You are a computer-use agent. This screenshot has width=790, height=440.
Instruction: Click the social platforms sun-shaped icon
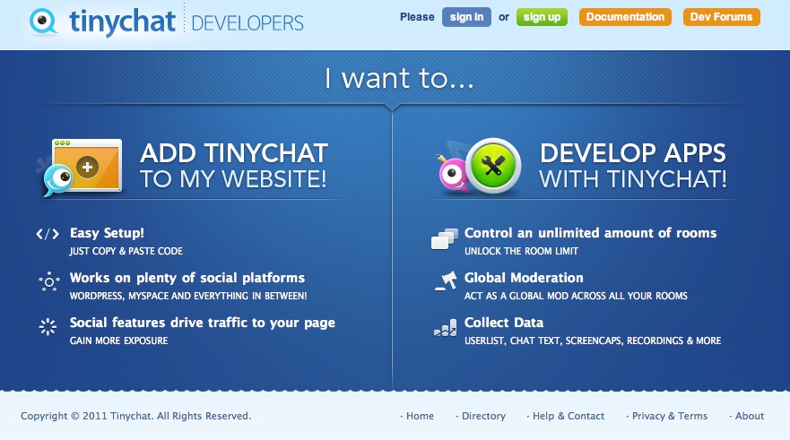point(48,282)
